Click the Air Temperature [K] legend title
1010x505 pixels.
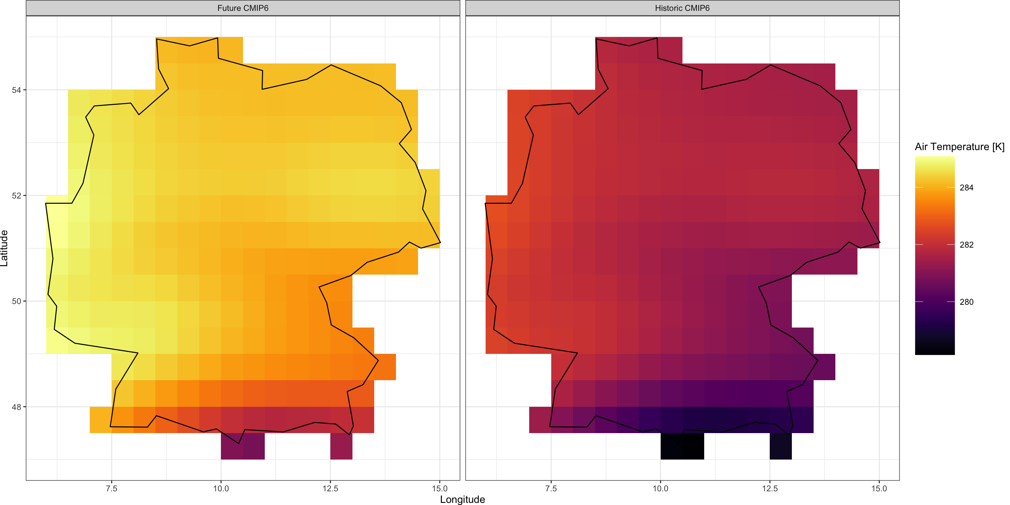959,147
